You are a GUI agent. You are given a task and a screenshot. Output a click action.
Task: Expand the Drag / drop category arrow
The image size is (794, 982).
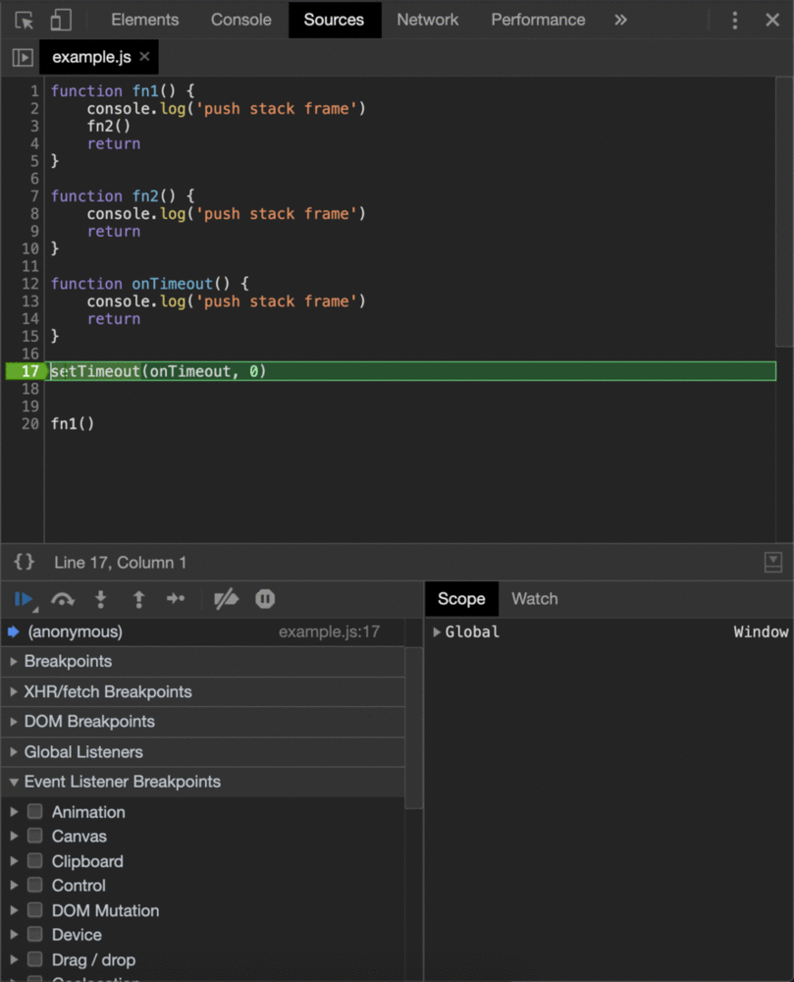coord(14,959)
